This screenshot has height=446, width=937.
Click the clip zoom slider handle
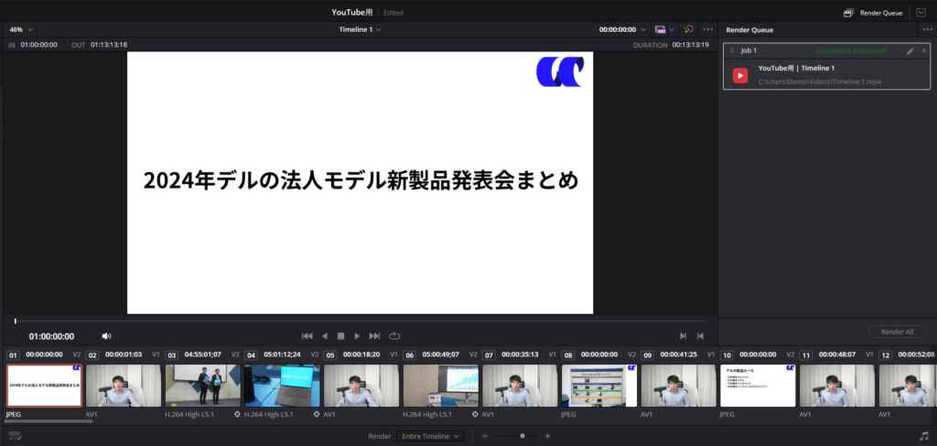522,437
